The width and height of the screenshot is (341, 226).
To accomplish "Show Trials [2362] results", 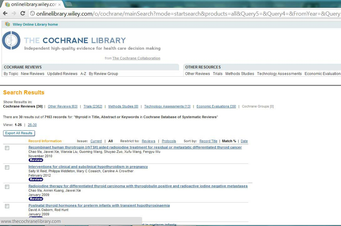I will (x=93, y=106).
